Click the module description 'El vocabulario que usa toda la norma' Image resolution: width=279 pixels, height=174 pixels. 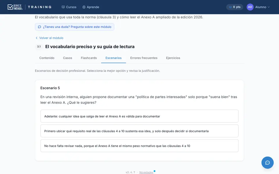119,17
